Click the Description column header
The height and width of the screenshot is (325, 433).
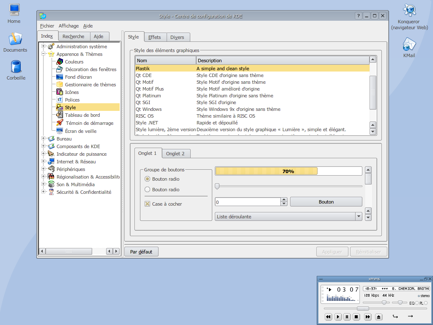pyautogui.click(x=282, y=60)
